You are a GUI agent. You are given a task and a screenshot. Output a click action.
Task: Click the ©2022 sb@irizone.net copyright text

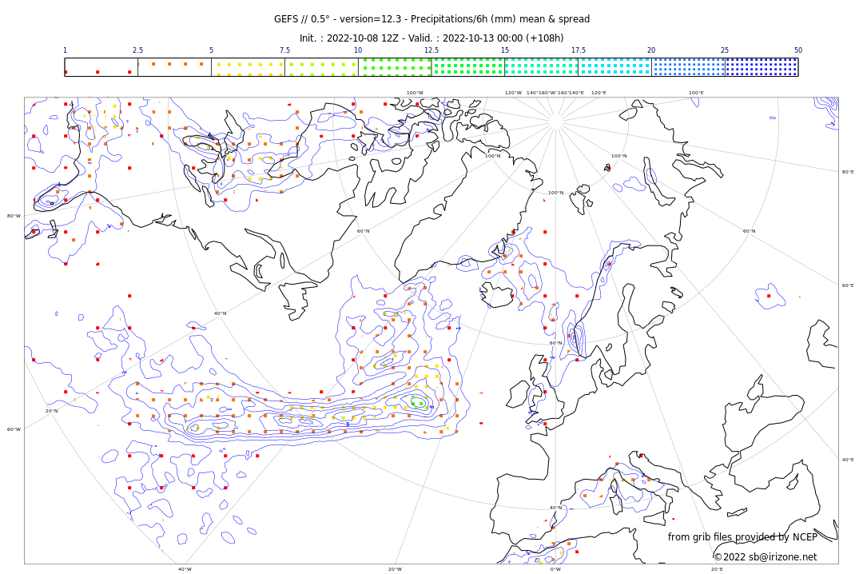point(766,557)
